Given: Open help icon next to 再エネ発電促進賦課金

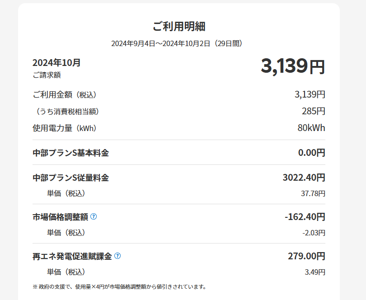Looking at the screenshot, I should (117, 256).
